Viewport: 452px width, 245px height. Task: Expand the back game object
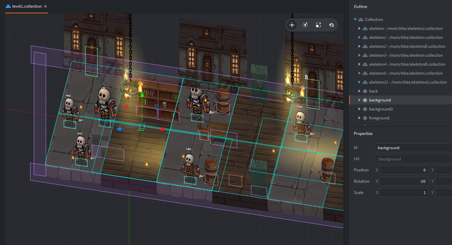359,91
